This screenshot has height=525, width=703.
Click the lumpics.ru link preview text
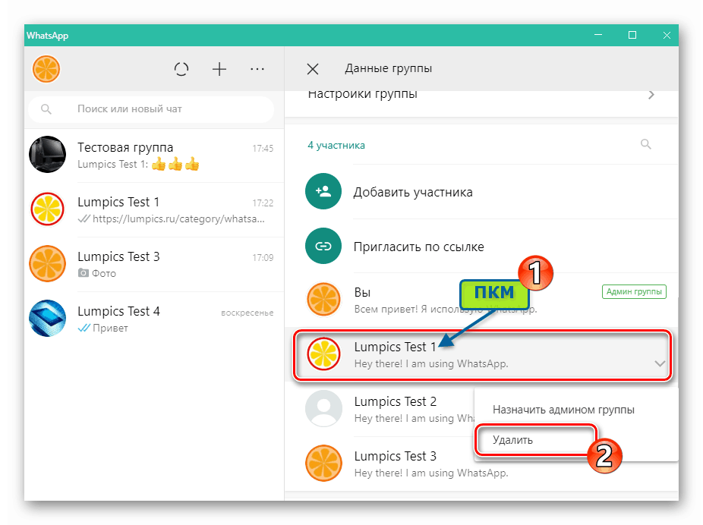[178, 219]
